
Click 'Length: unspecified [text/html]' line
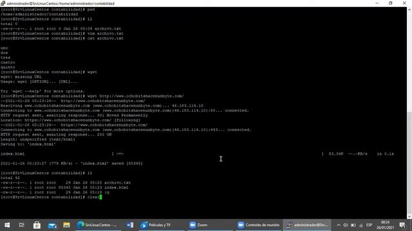click(38, 139)
